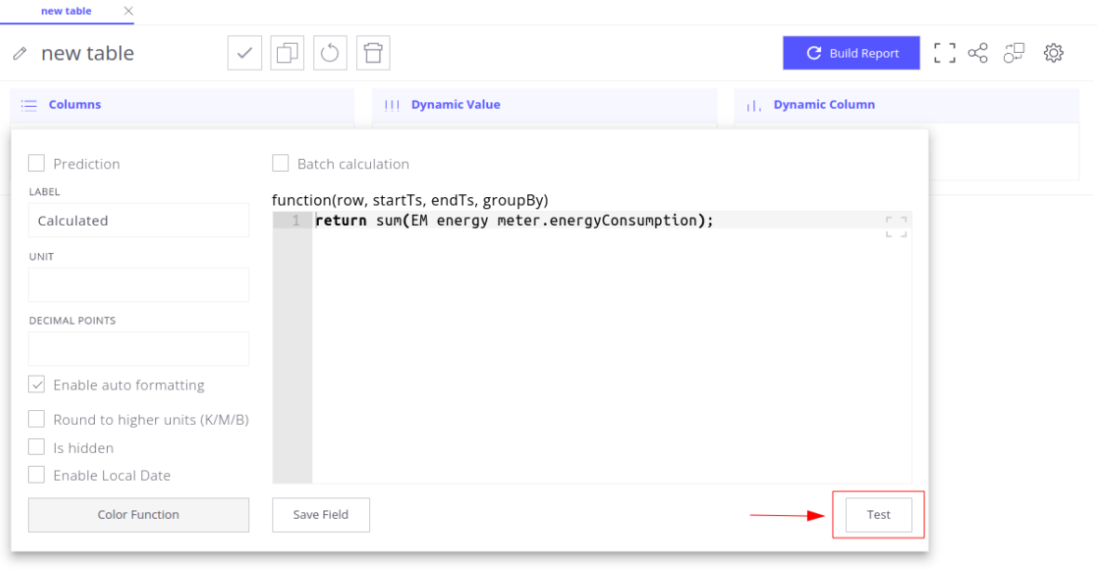Click the pencil edit icon beside title
Screen dimensions: 1097x570
click(x=20, y=54)
